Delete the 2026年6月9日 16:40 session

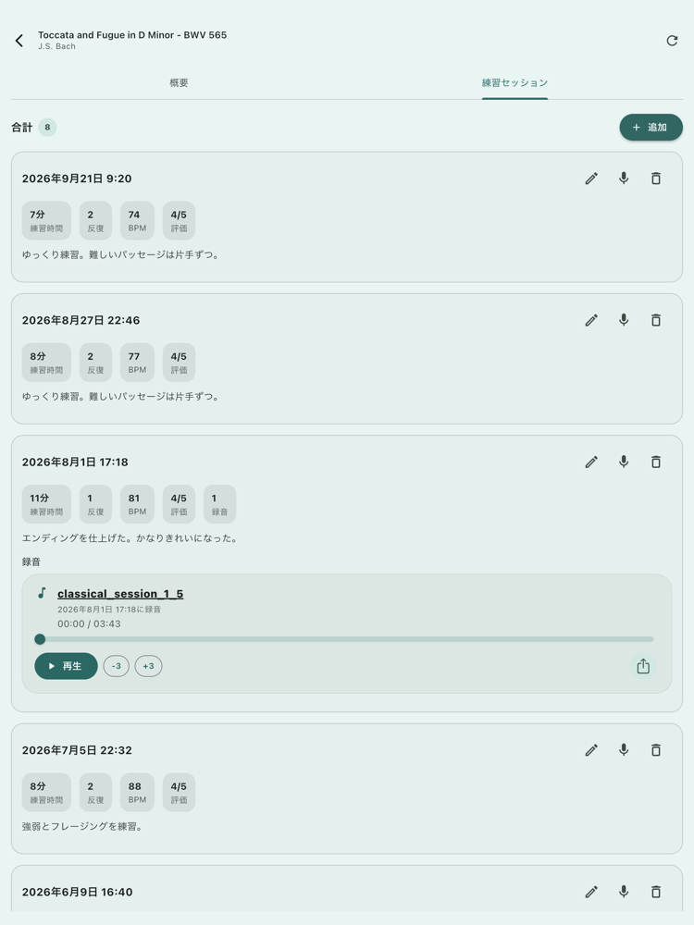(x=656, y=892)
